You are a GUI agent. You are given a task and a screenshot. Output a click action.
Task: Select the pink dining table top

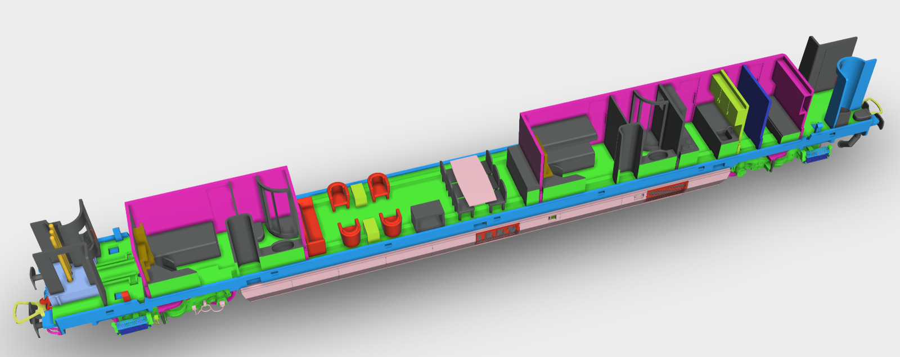click(475, 180)
